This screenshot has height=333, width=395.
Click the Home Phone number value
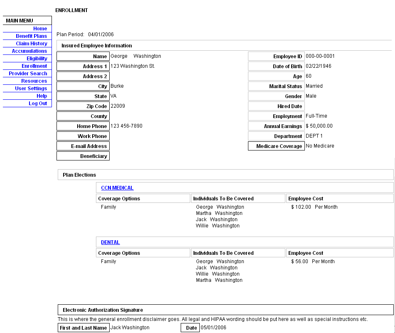126,126
